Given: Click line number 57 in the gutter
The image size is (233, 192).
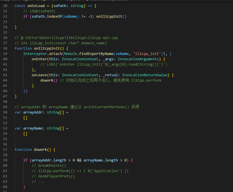Looking at the screenshot, I should [5, 150].
